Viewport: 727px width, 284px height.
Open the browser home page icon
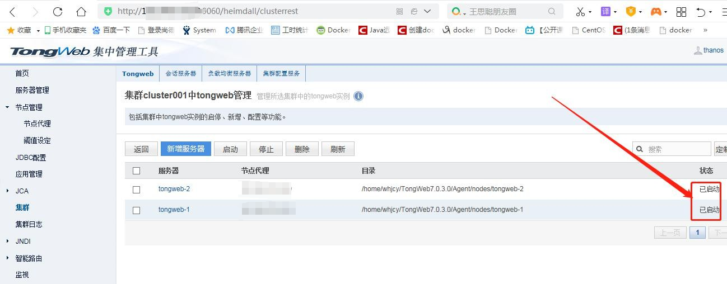click(81, 11)
